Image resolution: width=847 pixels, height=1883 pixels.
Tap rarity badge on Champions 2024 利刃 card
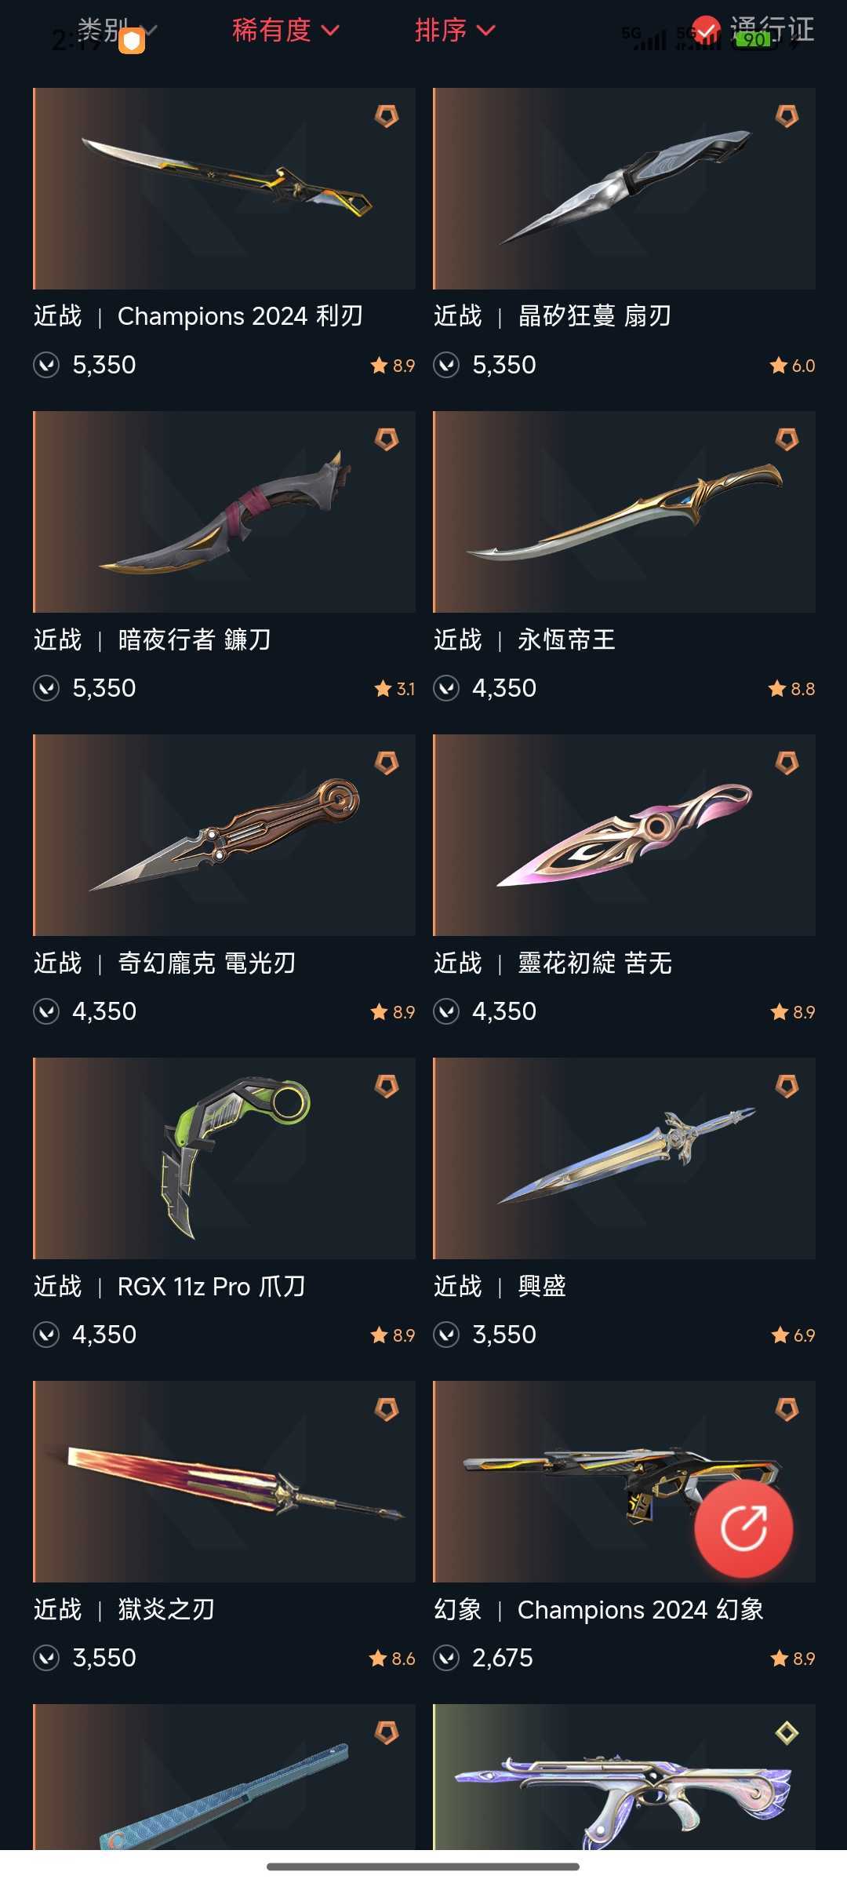(387, 116)
